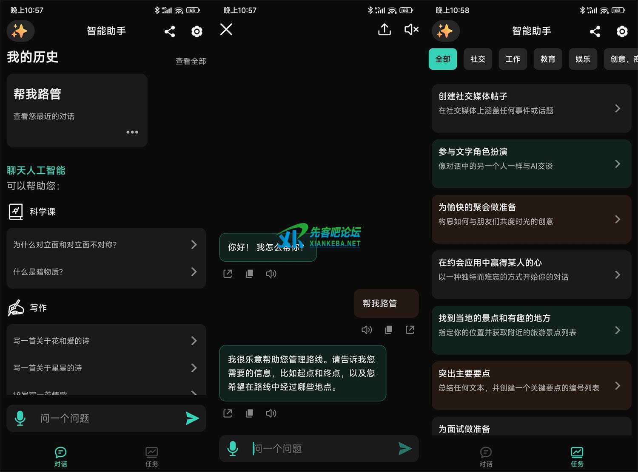Open the three-dot menu on 帮我路管 card
638x472 pixels.
tap(132, 132)
